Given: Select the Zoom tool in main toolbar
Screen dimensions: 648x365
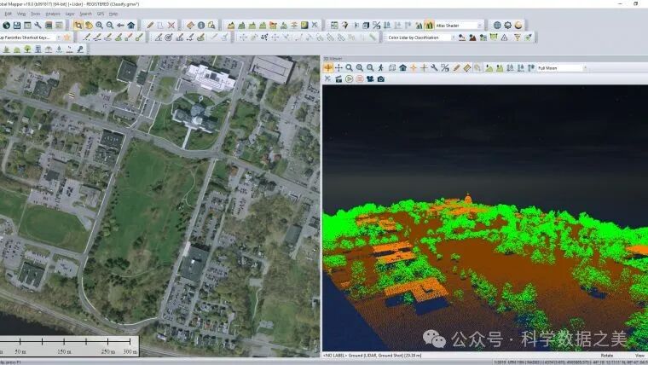Looking at the screenshot, I should point(99,26).
